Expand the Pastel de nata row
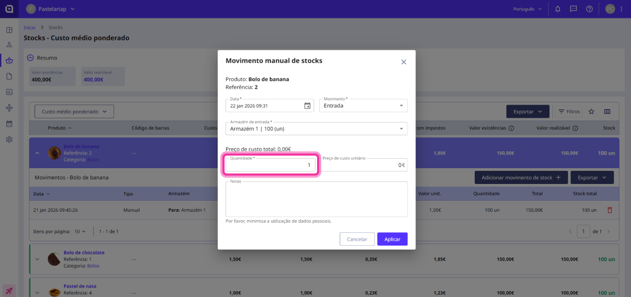The image size is (631, 297). pos(37,293)
